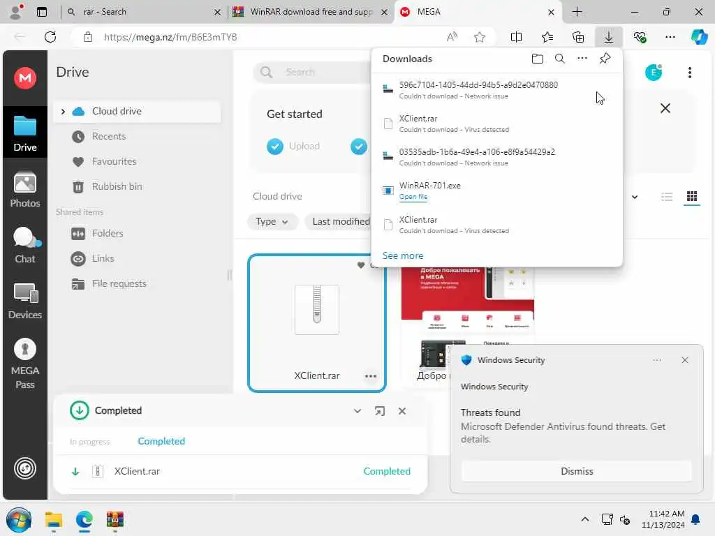715x536 pixels.
Task: Add page to favorites star
Action: (x=480, y=38)
